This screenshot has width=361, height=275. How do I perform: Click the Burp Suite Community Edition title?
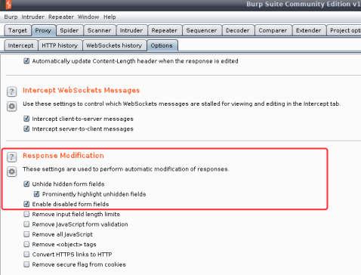point(304,4)
